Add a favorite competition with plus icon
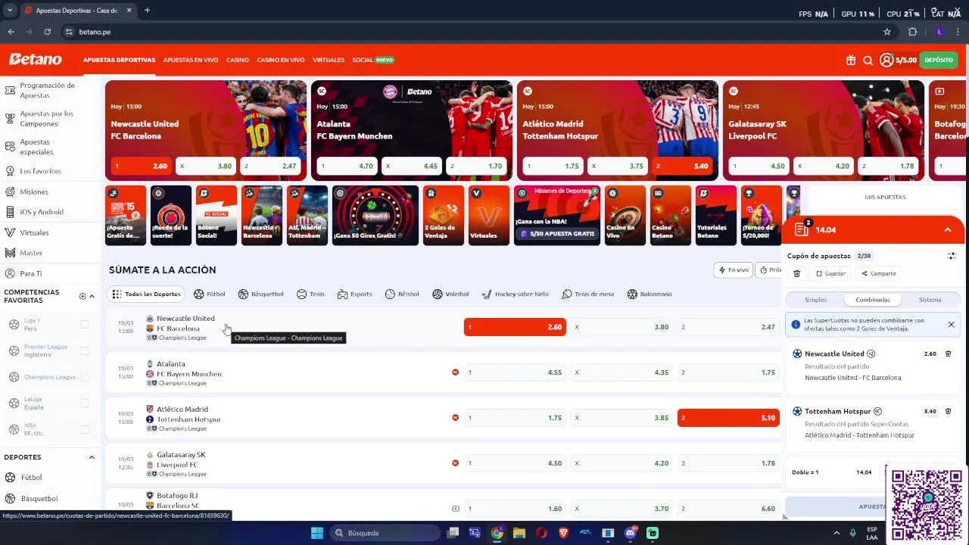The width and height of the screenshot is (969, 545). (x=83, y=296)
